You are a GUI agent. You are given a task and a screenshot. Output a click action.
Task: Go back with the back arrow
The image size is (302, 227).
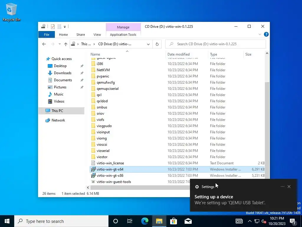(x=44, y=44)
